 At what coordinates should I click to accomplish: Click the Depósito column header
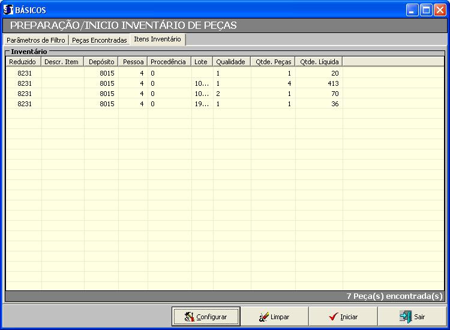click(101, 62)
